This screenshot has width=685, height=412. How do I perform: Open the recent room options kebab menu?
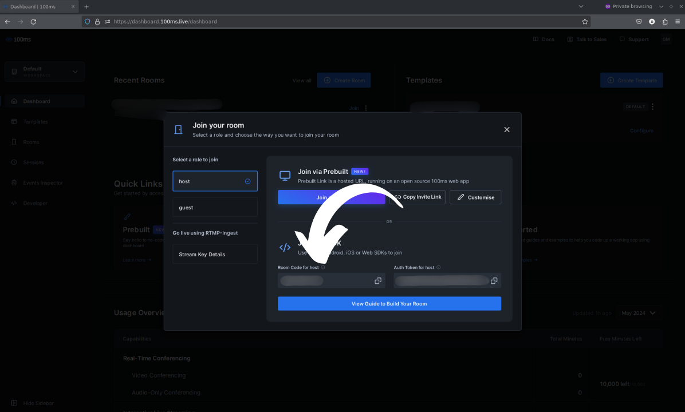pos(366,108)
